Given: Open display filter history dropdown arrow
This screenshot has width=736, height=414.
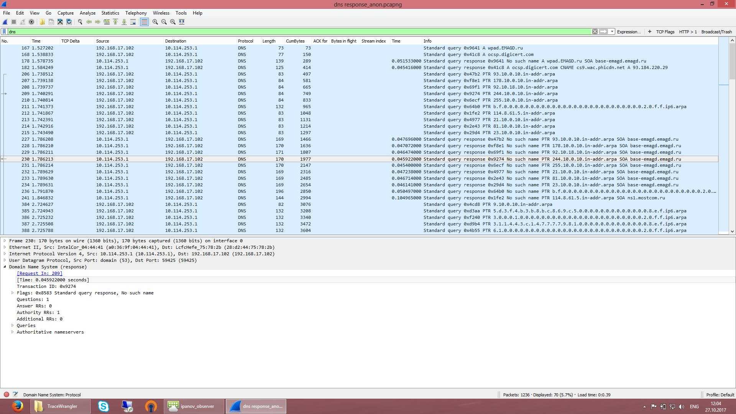Looking at the screenshot, I should (612, 31).
